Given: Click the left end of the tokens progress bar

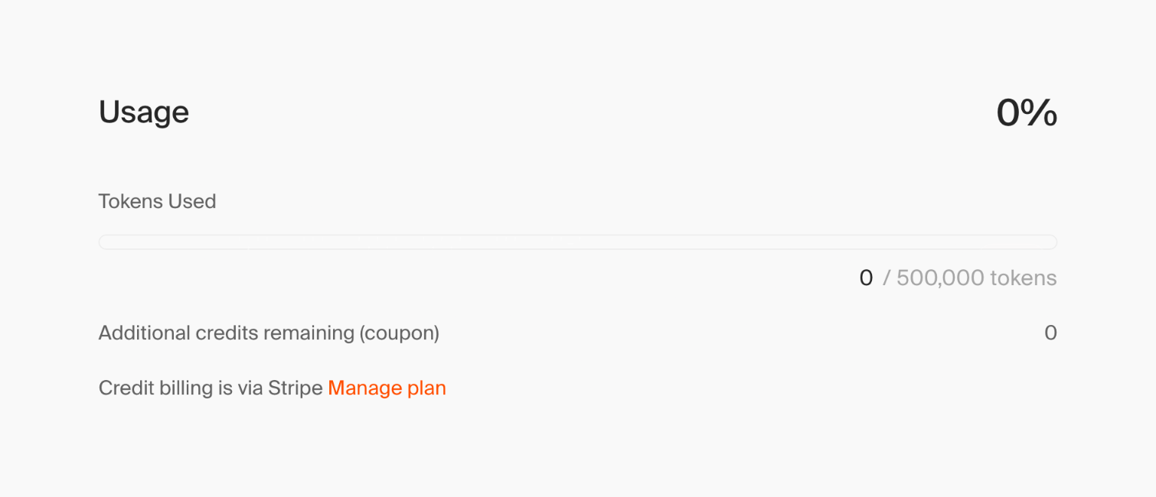Looking at the screenshot, I should (x=107, y=242).
